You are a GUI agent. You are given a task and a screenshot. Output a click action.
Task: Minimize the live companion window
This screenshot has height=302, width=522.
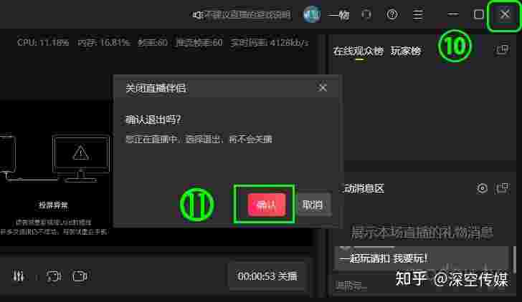(452, 14)
